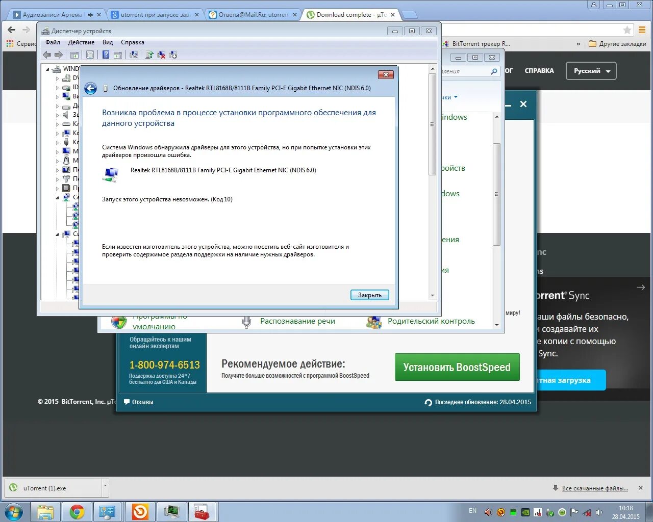The height and width of the screenshot is (522, 653).
Task: Click СПРАВКА link on uTorrent site
Action: [539, 71]
